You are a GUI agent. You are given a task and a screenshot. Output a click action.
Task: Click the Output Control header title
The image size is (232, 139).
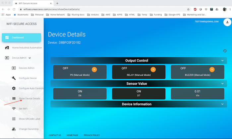click(137, 61)
